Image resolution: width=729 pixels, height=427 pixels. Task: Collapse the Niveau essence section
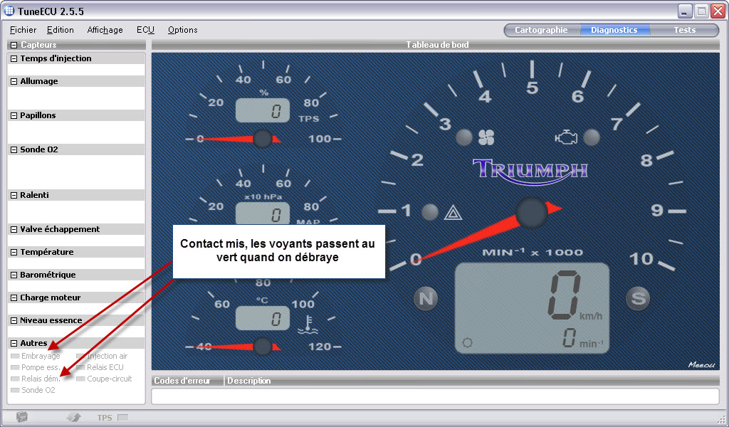(x=14, y=320)
